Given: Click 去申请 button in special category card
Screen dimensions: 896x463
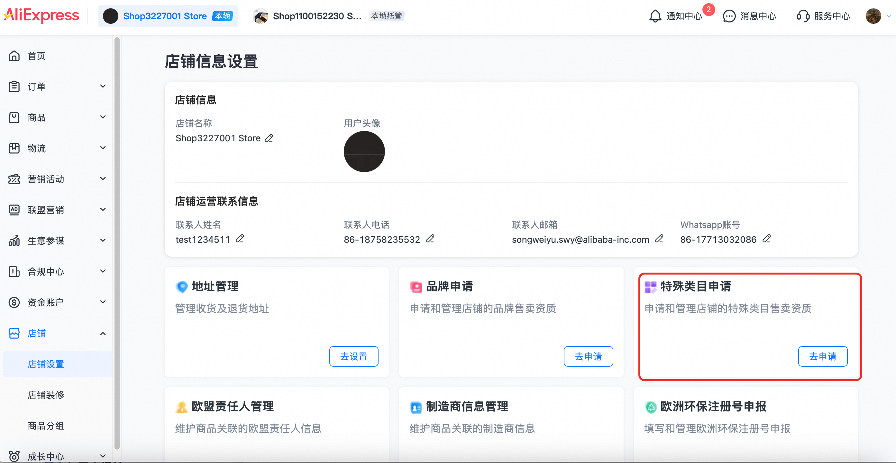Looking at the screenshot, I should point(822,356).
